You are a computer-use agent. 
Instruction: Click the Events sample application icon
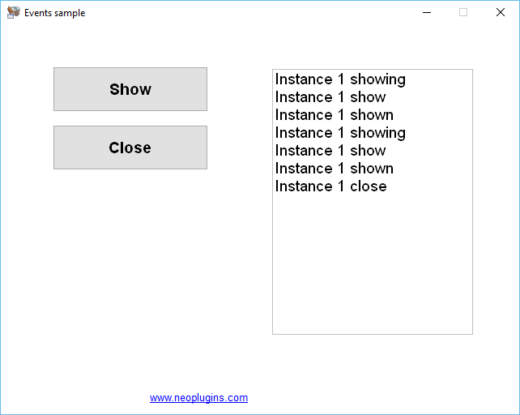(x=13, y=13)
